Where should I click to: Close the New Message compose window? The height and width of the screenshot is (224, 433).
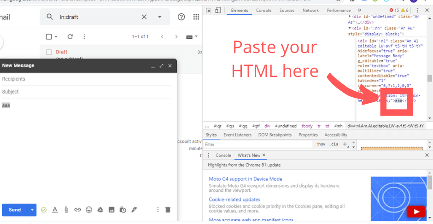170,66
